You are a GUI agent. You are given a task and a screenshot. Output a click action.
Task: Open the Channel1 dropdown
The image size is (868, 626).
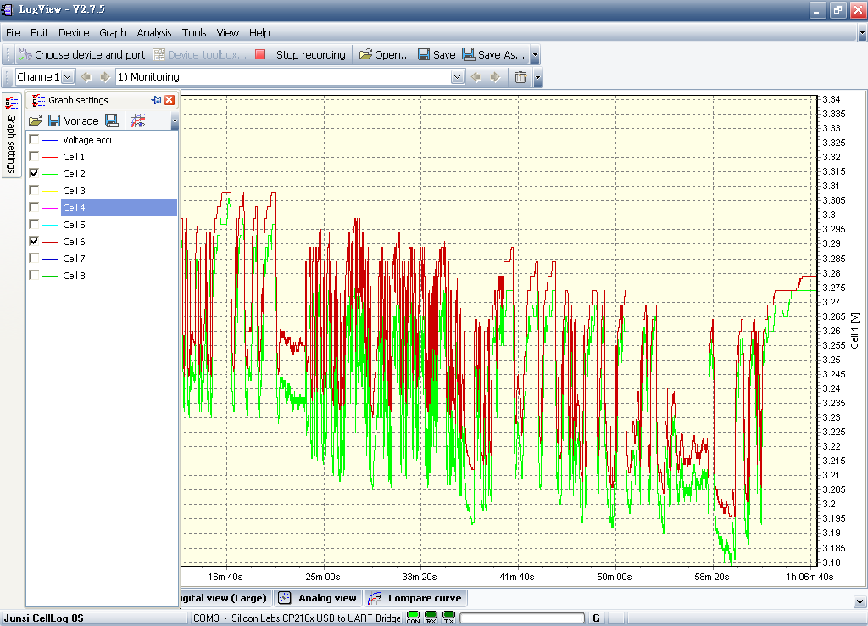(x=68, y=77)
